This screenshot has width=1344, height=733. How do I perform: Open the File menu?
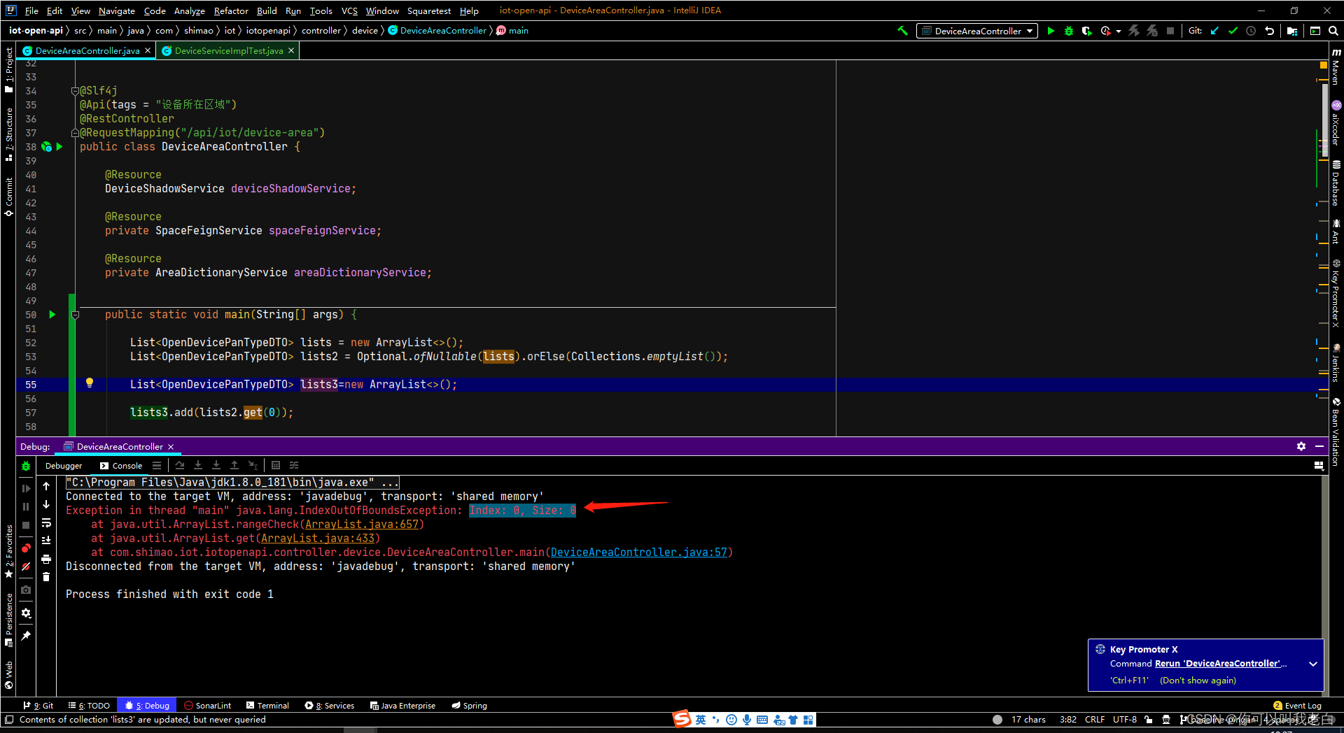pos(31,10)
